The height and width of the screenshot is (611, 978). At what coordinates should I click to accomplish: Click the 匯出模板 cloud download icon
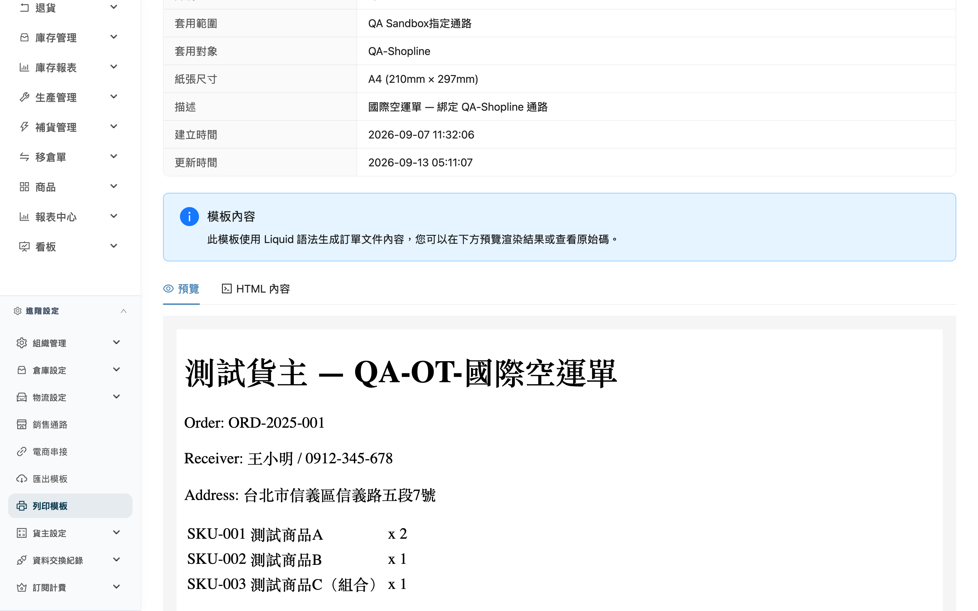coord(22,479)
